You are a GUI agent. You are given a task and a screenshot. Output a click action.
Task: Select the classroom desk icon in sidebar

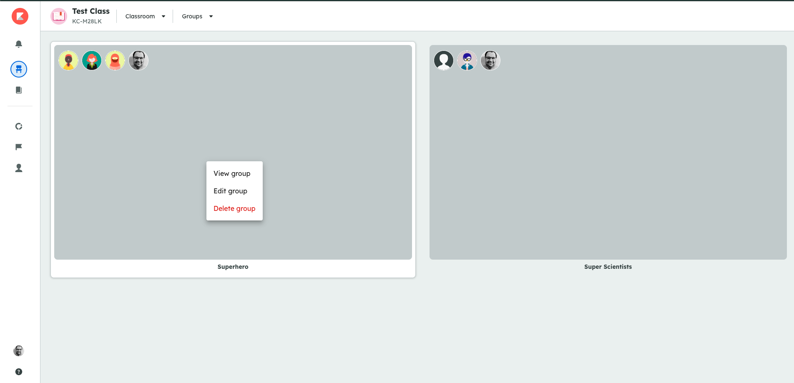pos(19,69)
